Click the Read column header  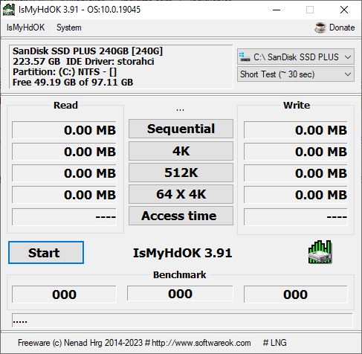point(65,105)
